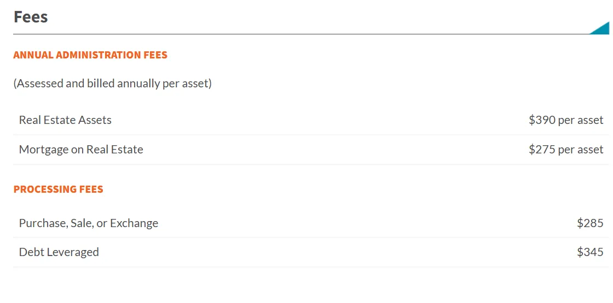Select the Debt Leveraged row label
The height and width of the screenshot is (303, 613).
59,252
